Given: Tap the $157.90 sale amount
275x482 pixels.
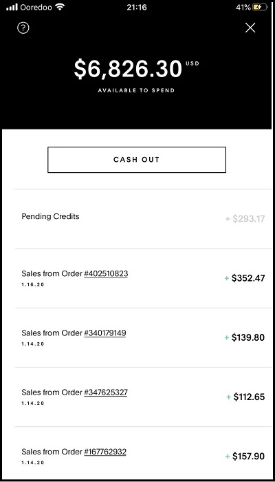Looking at the screenshot, I should pyautogui.click(x=248, y=456).
